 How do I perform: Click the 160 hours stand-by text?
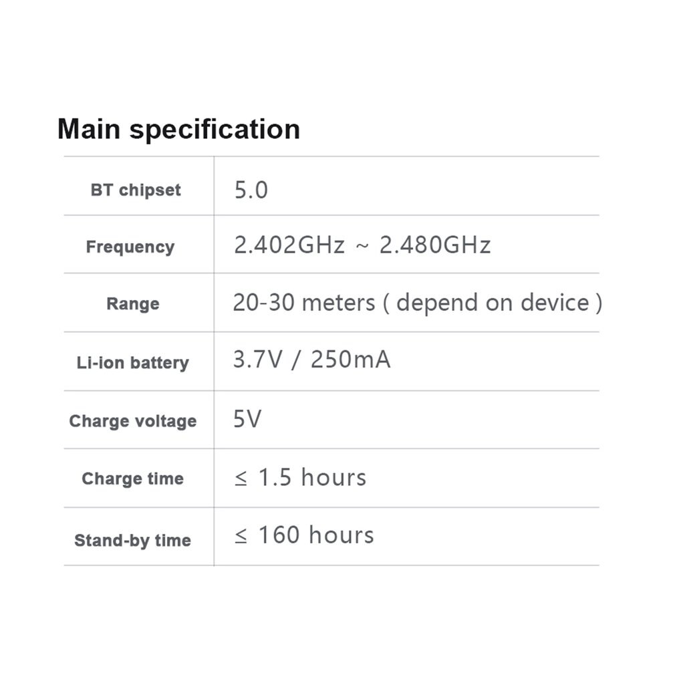click(316, 535)
